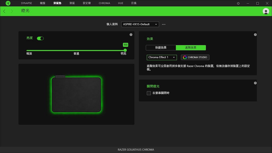Click brightness panel help question mark
The image size is (272, 153).
click(x=131, y=34)
